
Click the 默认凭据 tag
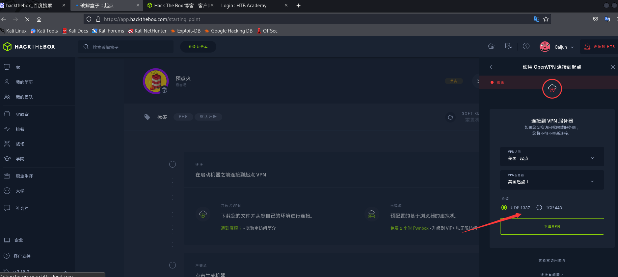(x=208, y=117)
